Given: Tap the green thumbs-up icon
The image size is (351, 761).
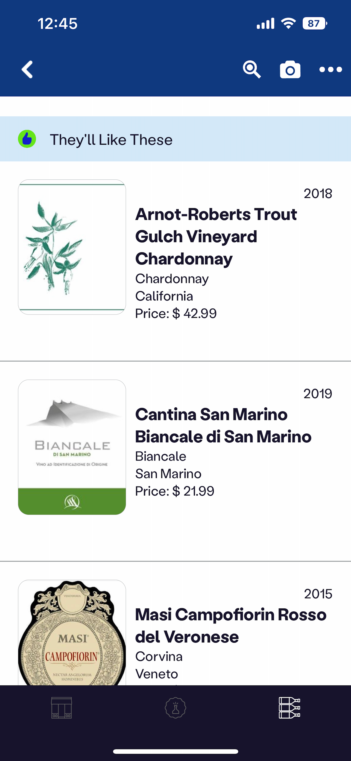Looking at the screenshot, I should coord(27,139).
